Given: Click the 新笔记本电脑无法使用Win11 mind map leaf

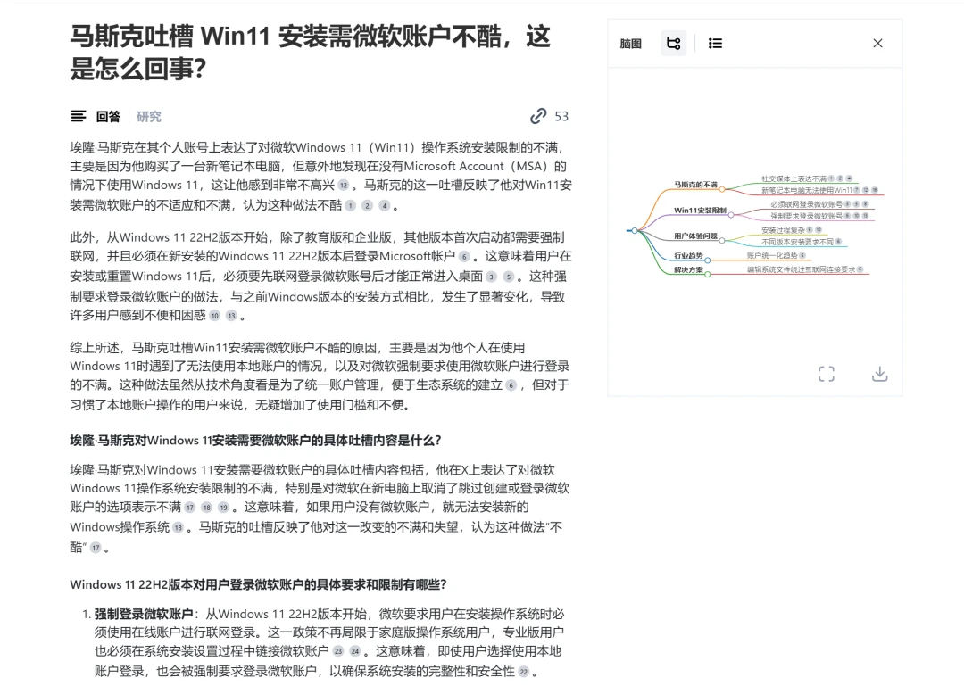Looking at the screenshot, I should tap(807, 191).
